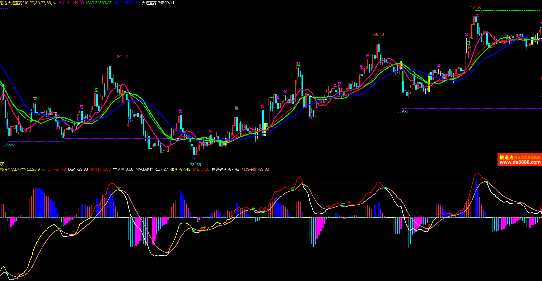Click the 大道至简 34509.11 value label
This screenshot has height=281, width=542.
[158, 3]
